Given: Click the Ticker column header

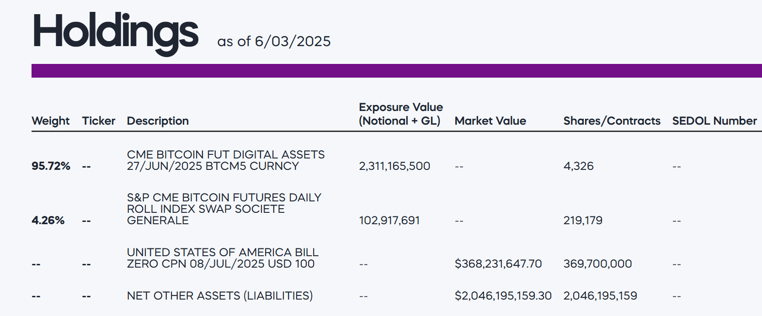Looking at the screenshot, I should [x=99, y=121].
